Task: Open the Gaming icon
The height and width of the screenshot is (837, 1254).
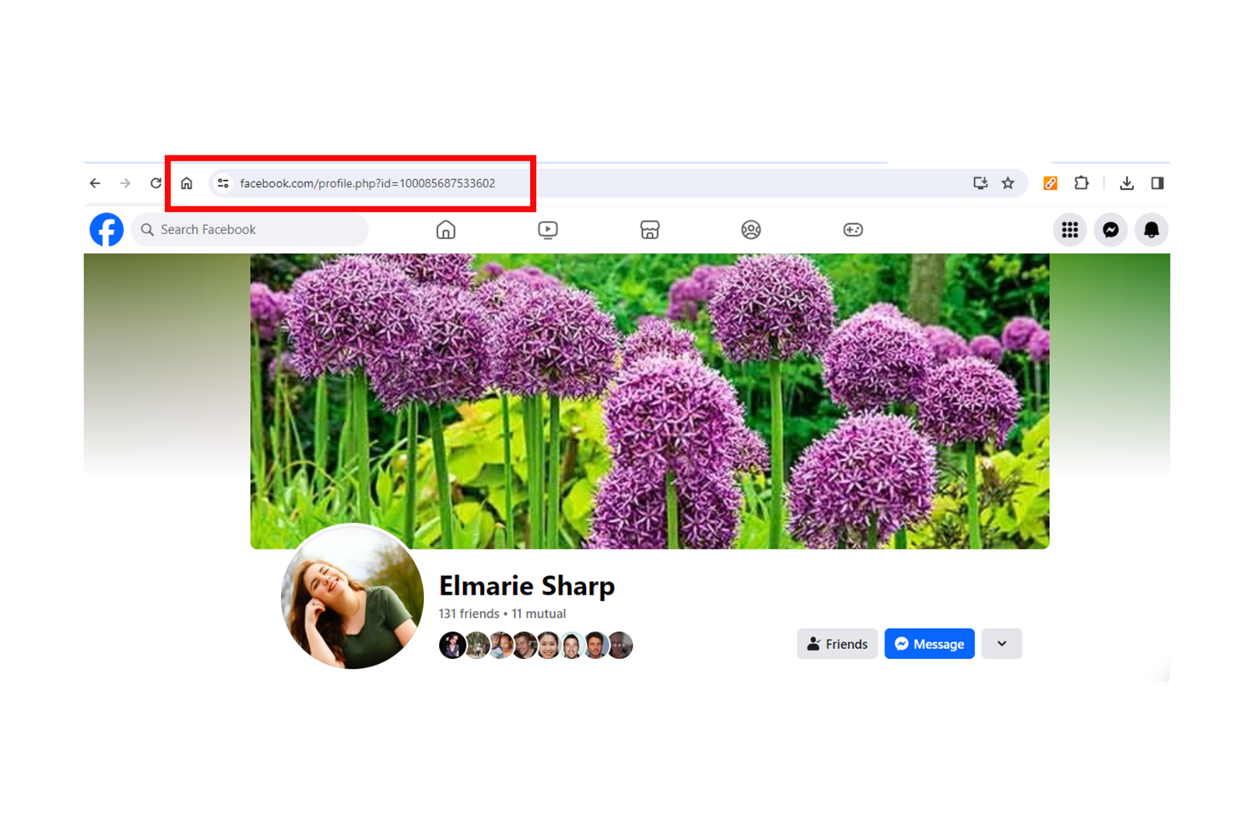Action: pyautogui.click(x=853, y=229)
